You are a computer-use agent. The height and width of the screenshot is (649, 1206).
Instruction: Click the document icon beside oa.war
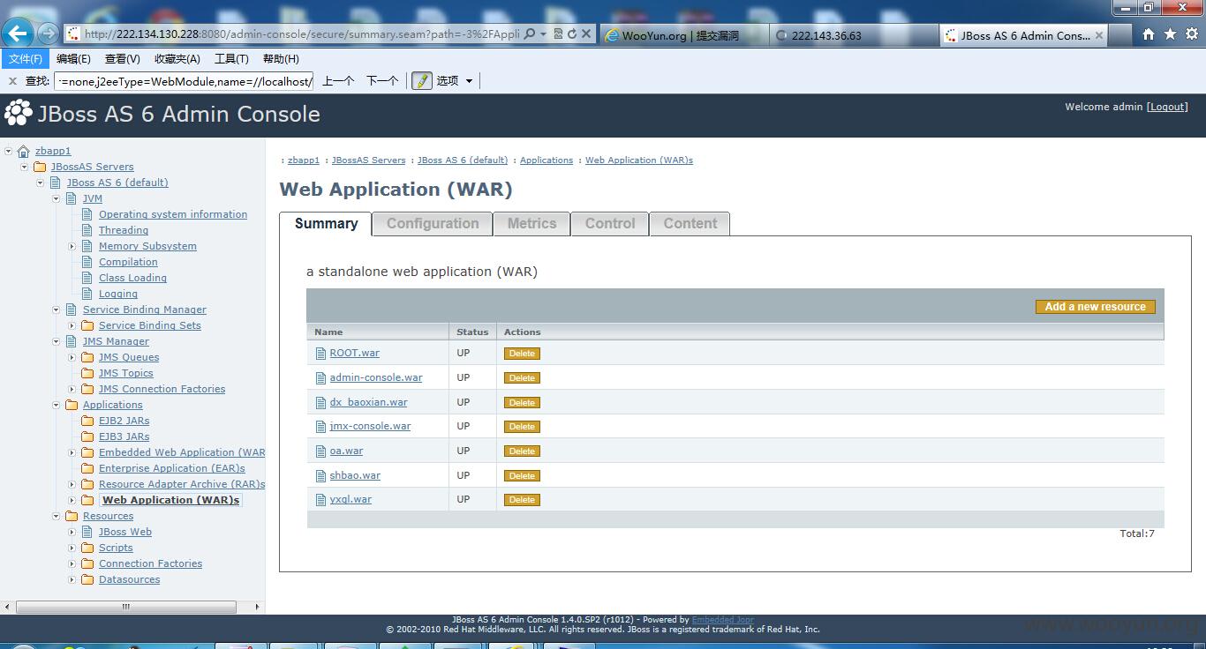[321, 451]
